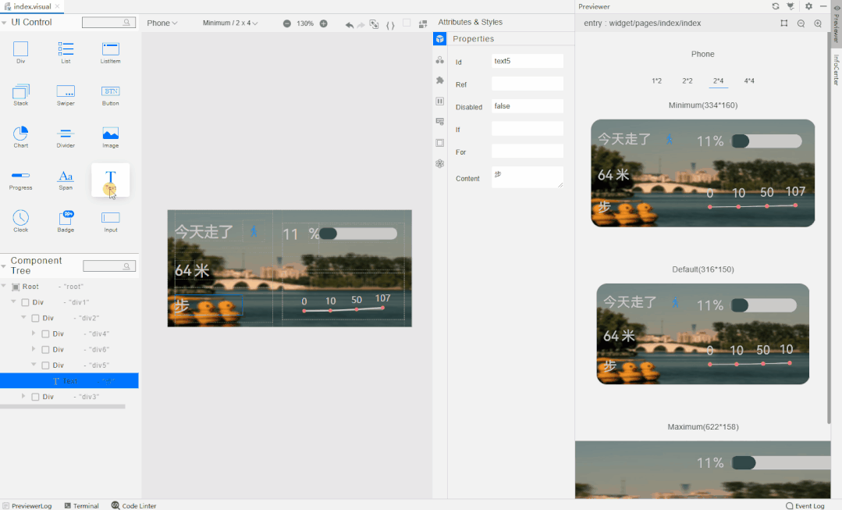Select the Badge control icon
Viewport: 842px width, 510px height.
pyautogui.click(x=66, y=217)
